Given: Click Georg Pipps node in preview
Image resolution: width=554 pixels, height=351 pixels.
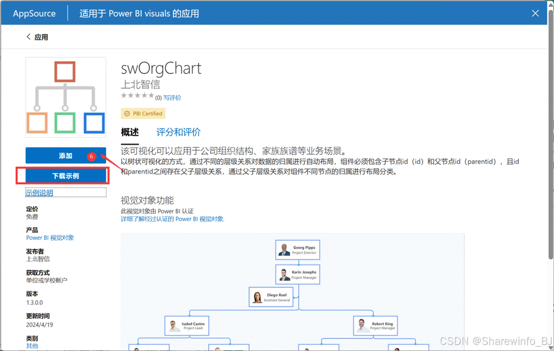Looking at the screenshot, I should point(297,250).
